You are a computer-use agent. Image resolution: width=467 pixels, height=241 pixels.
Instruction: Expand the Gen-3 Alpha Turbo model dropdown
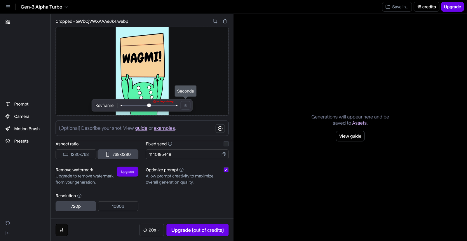pos(44,7)
